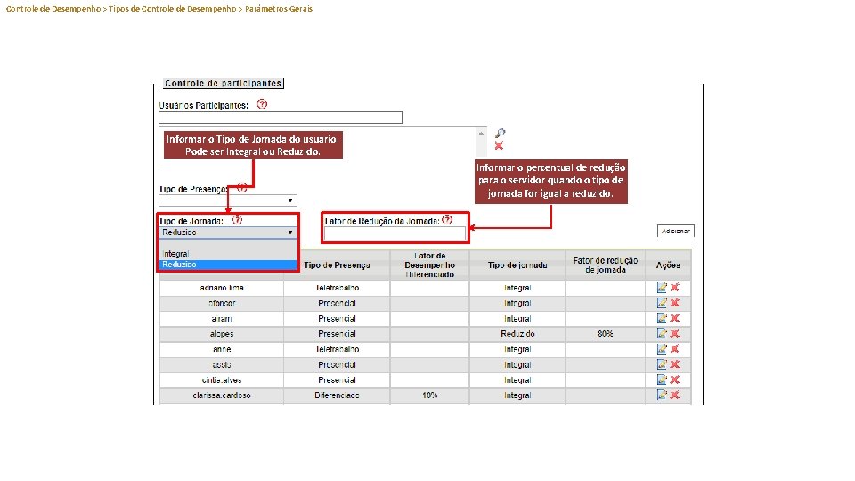Screen dimensions: 855x481
Task: Click the Diferenciado cell
Action: [x=337, y=395]
